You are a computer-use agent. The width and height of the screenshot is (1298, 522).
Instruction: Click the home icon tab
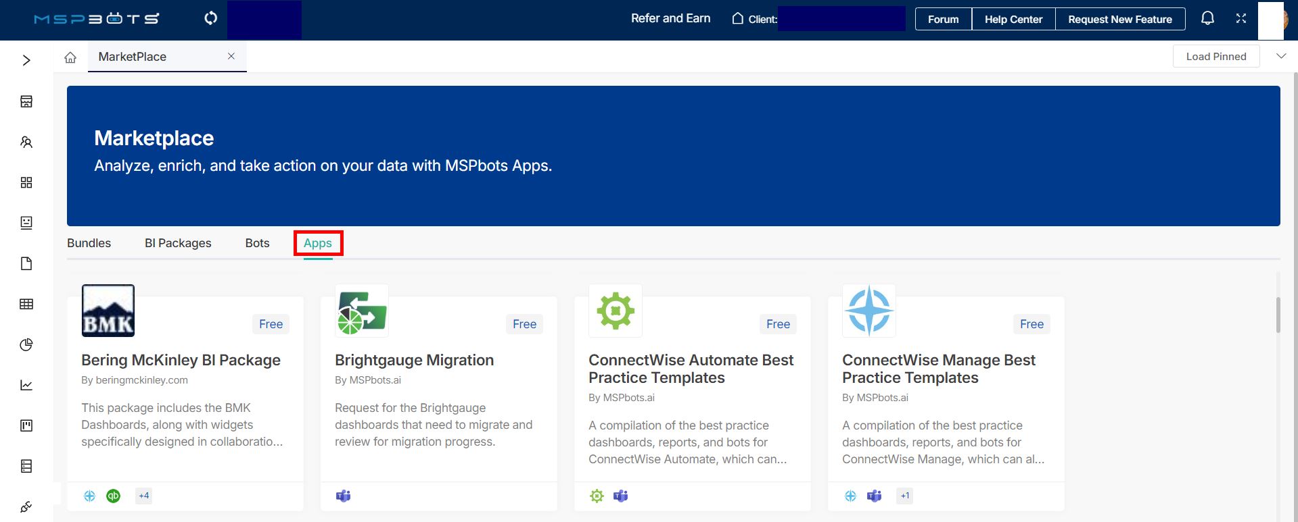tap(70, 57)
